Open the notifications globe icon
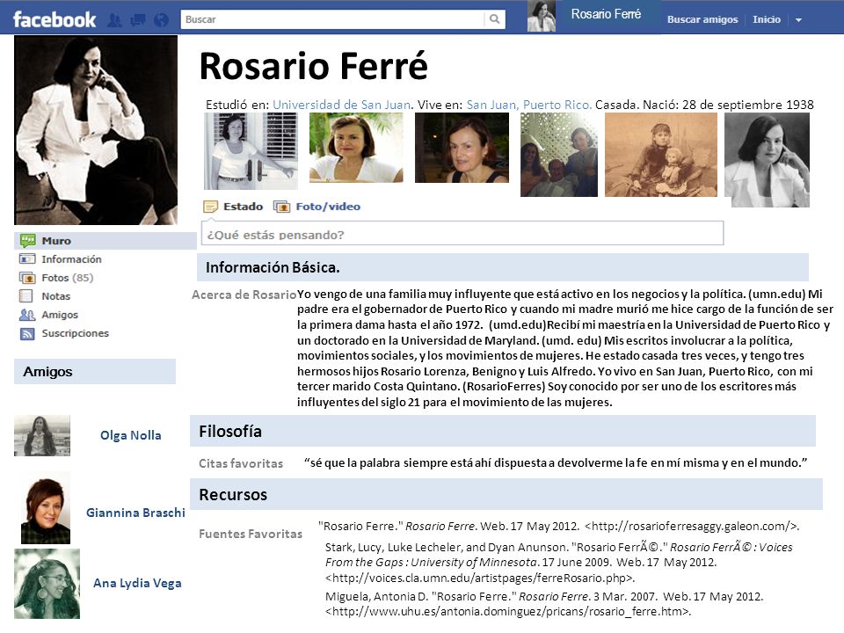This screenshot has height=633, width=844. point(161,20)
